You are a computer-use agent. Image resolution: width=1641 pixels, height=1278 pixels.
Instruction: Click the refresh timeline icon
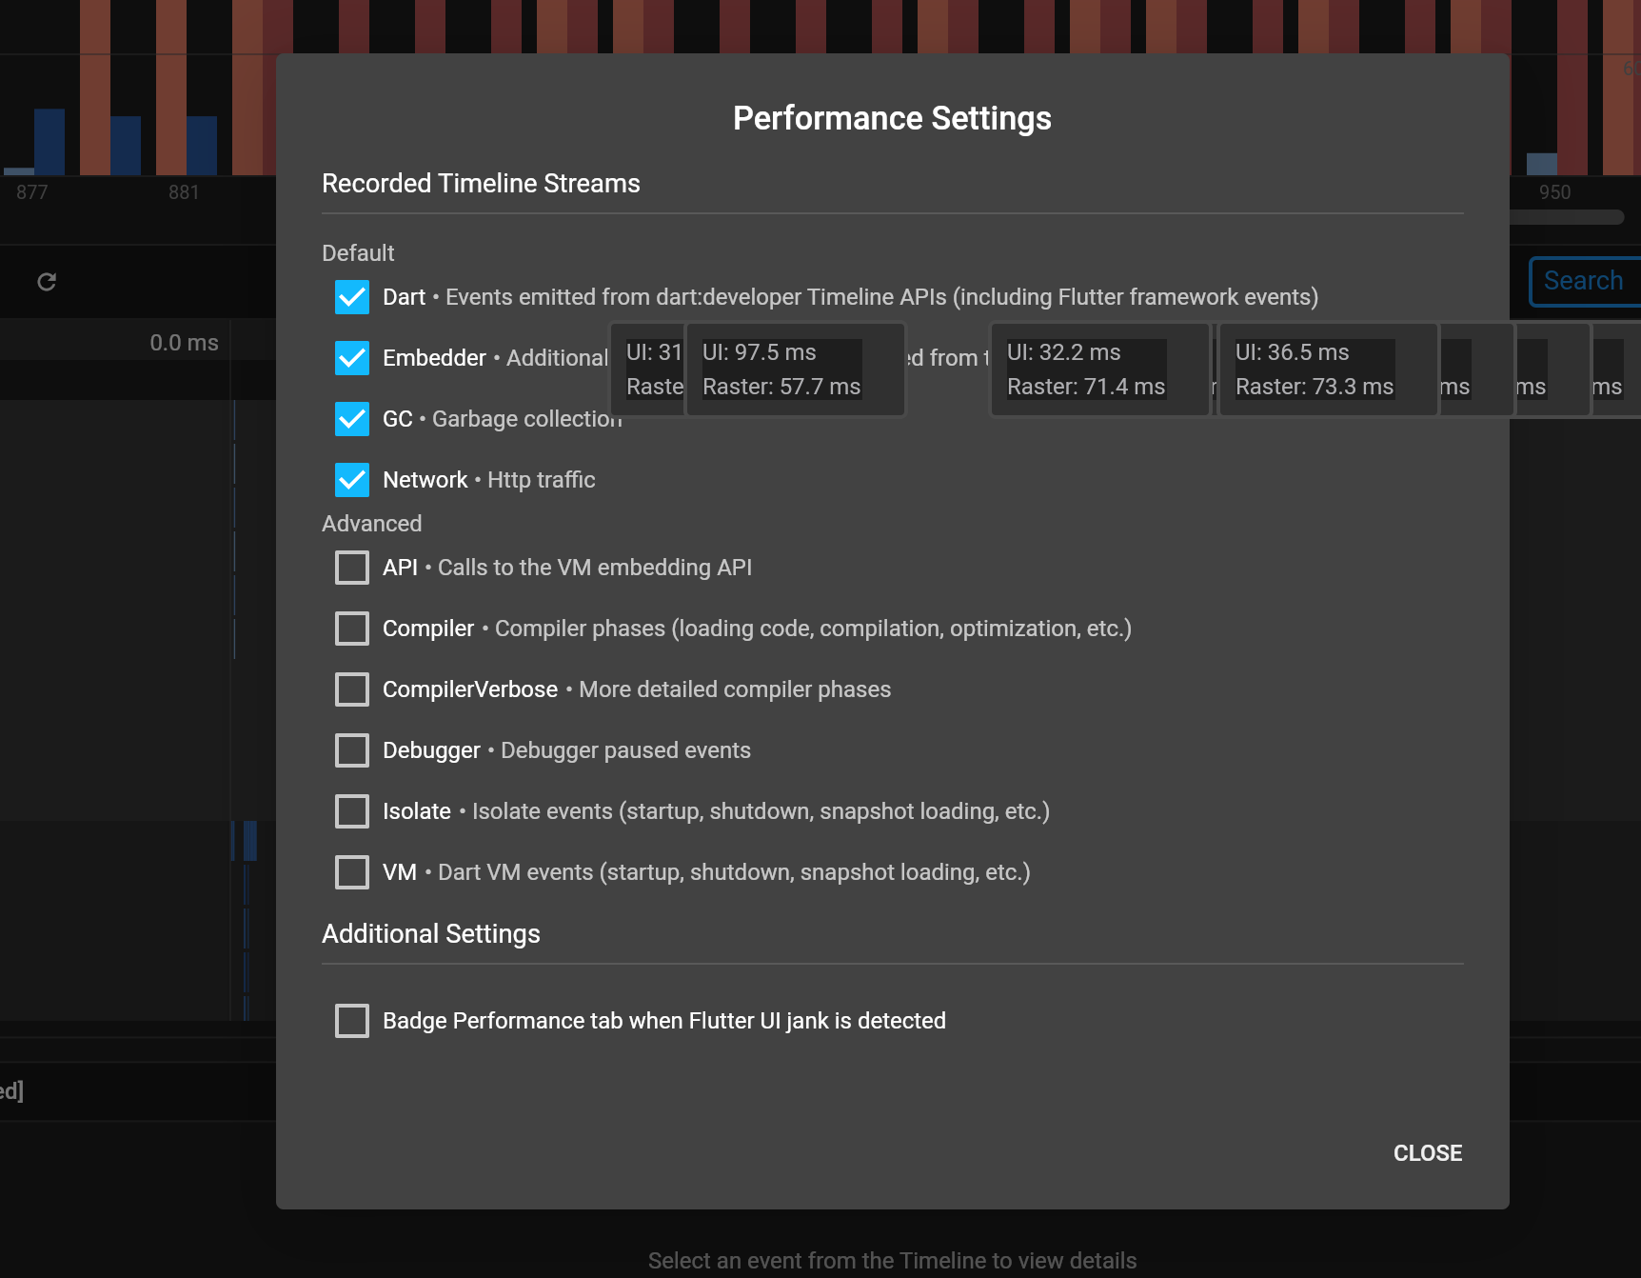[46, 281]
